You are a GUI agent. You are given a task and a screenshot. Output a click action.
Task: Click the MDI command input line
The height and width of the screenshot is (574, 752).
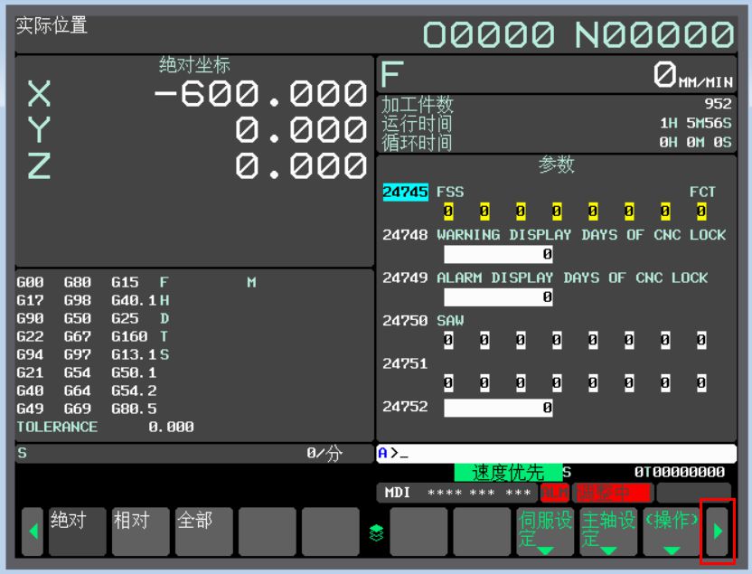tap(556, 454)
